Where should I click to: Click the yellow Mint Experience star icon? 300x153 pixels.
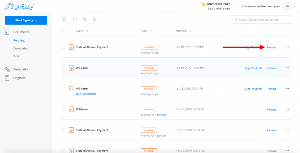tap(204, 4)
